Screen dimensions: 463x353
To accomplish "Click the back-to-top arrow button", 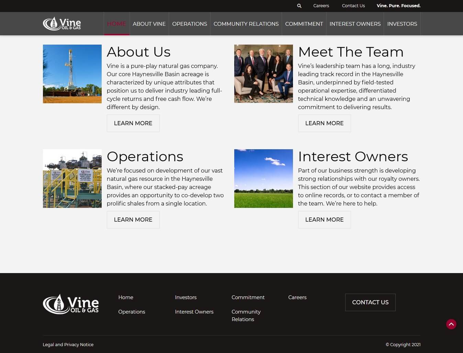I will 451,324.
